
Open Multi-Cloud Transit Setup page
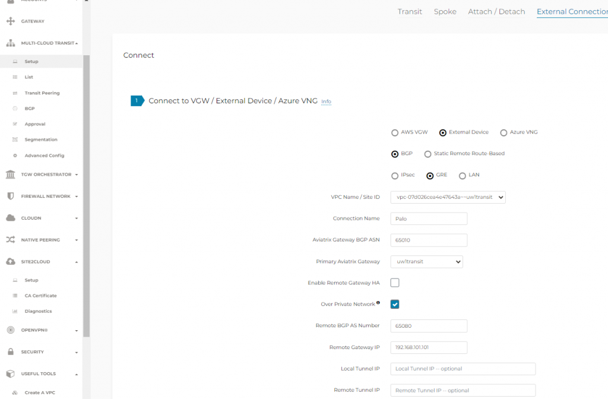click(x=31, y=61)
